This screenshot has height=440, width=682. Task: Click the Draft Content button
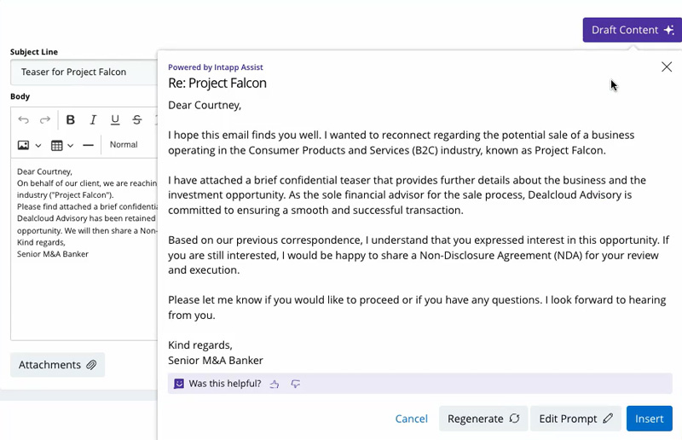point(632,30)
